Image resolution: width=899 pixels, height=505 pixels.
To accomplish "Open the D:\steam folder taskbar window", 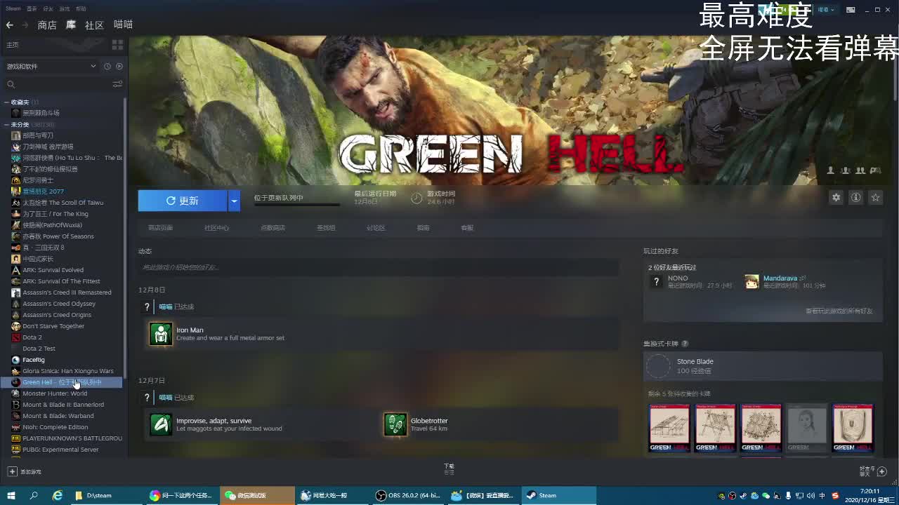I will coord(107,495).
